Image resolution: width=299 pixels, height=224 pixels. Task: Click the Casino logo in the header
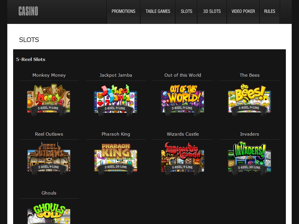click(x=28, y=11)
